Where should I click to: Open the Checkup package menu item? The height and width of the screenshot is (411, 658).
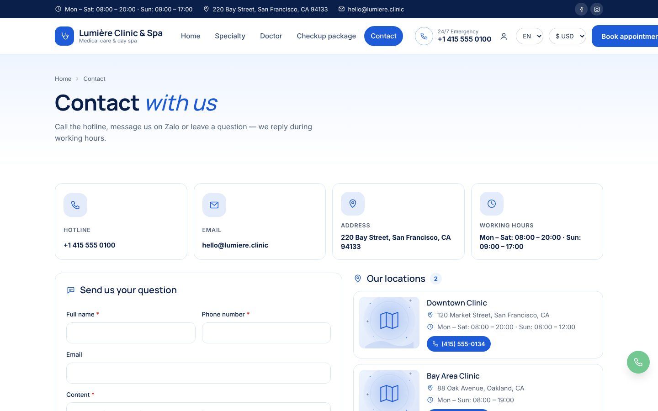(326, 36)
